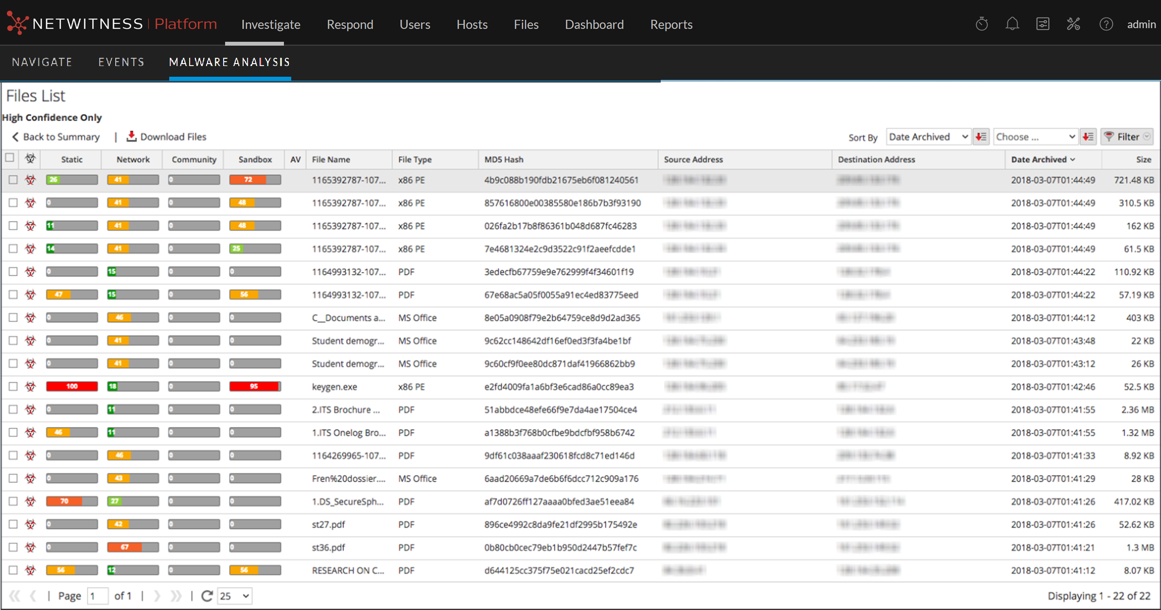Select the checkbox on the st27.pdf row

[x=13, y=524]
